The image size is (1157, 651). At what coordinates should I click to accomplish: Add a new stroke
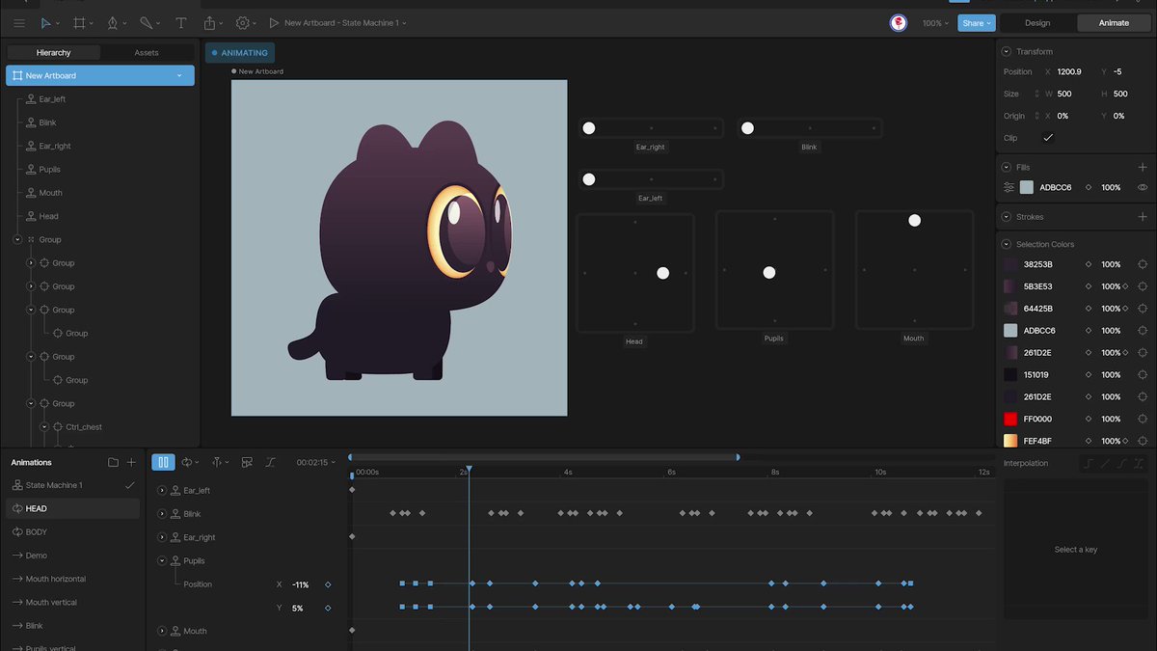1143,217
